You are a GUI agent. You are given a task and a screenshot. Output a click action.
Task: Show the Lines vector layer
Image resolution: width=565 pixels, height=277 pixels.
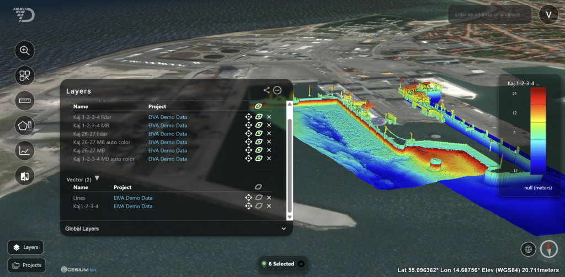click(x=258, y=198)
